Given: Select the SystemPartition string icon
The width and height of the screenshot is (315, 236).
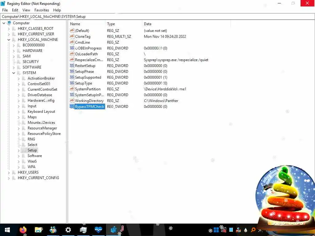Looking at the screenshot, I should 72,89.
